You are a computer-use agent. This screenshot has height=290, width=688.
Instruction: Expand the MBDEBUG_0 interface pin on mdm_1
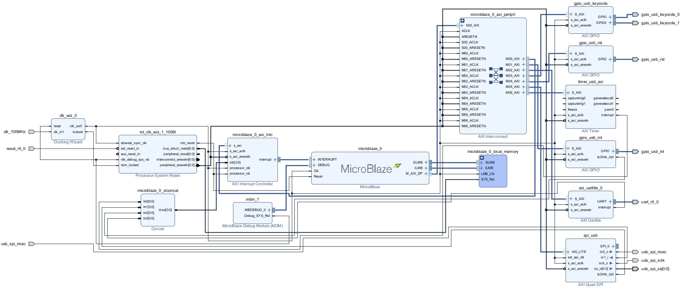(x=269, y=210)
